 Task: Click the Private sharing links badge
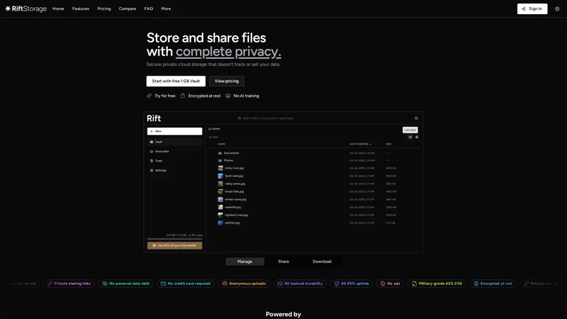[69, 284]
